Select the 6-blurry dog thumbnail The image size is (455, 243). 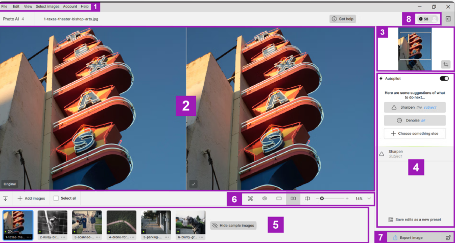(x=190, y=223)
